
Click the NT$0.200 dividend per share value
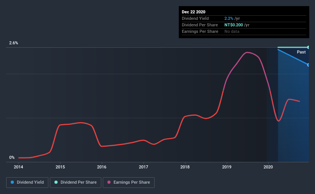234,25
